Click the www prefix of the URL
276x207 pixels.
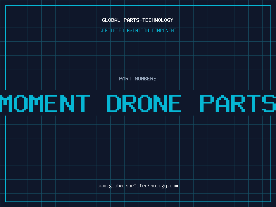click(x=102, y=186)
